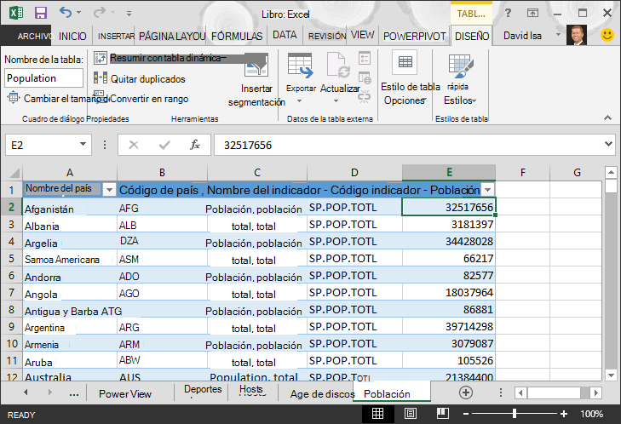Adjust the zoom slider handle

pyautogui.click(x=514, y=414)
